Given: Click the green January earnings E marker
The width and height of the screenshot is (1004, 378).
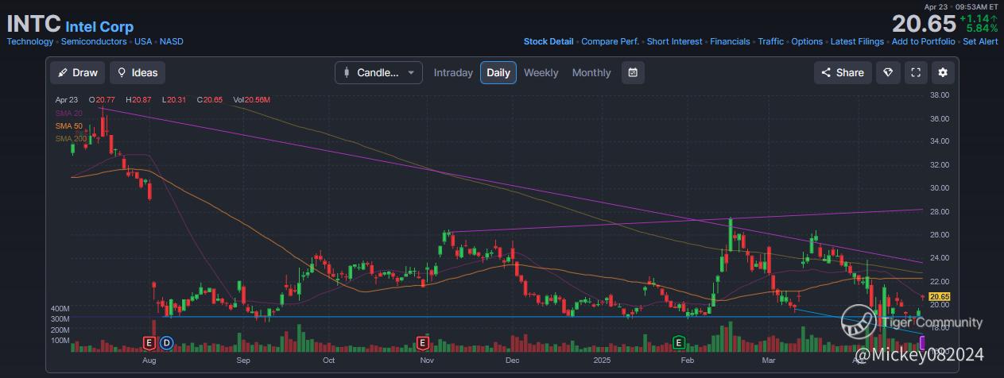Looking at the screenshot, I should pos(679,343).
